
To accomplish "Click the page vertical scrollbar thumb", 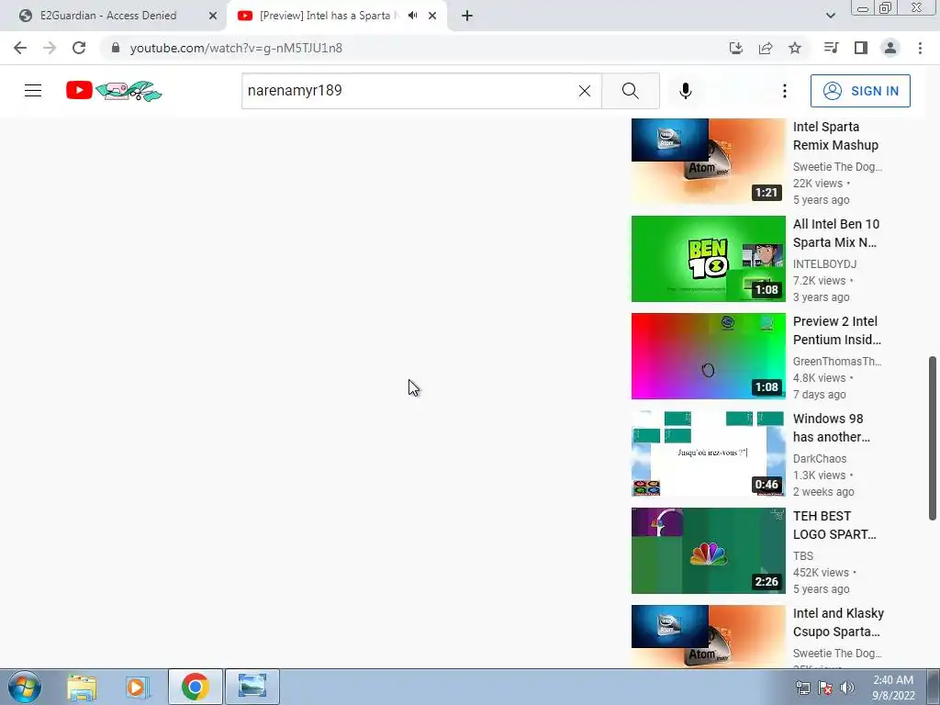I will pyautogui.click(x=933, y=438).
